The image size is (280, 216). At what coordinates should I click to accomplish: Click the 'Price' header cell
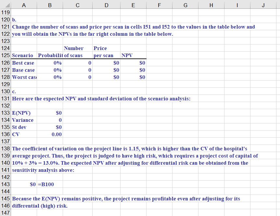point(107,48)
